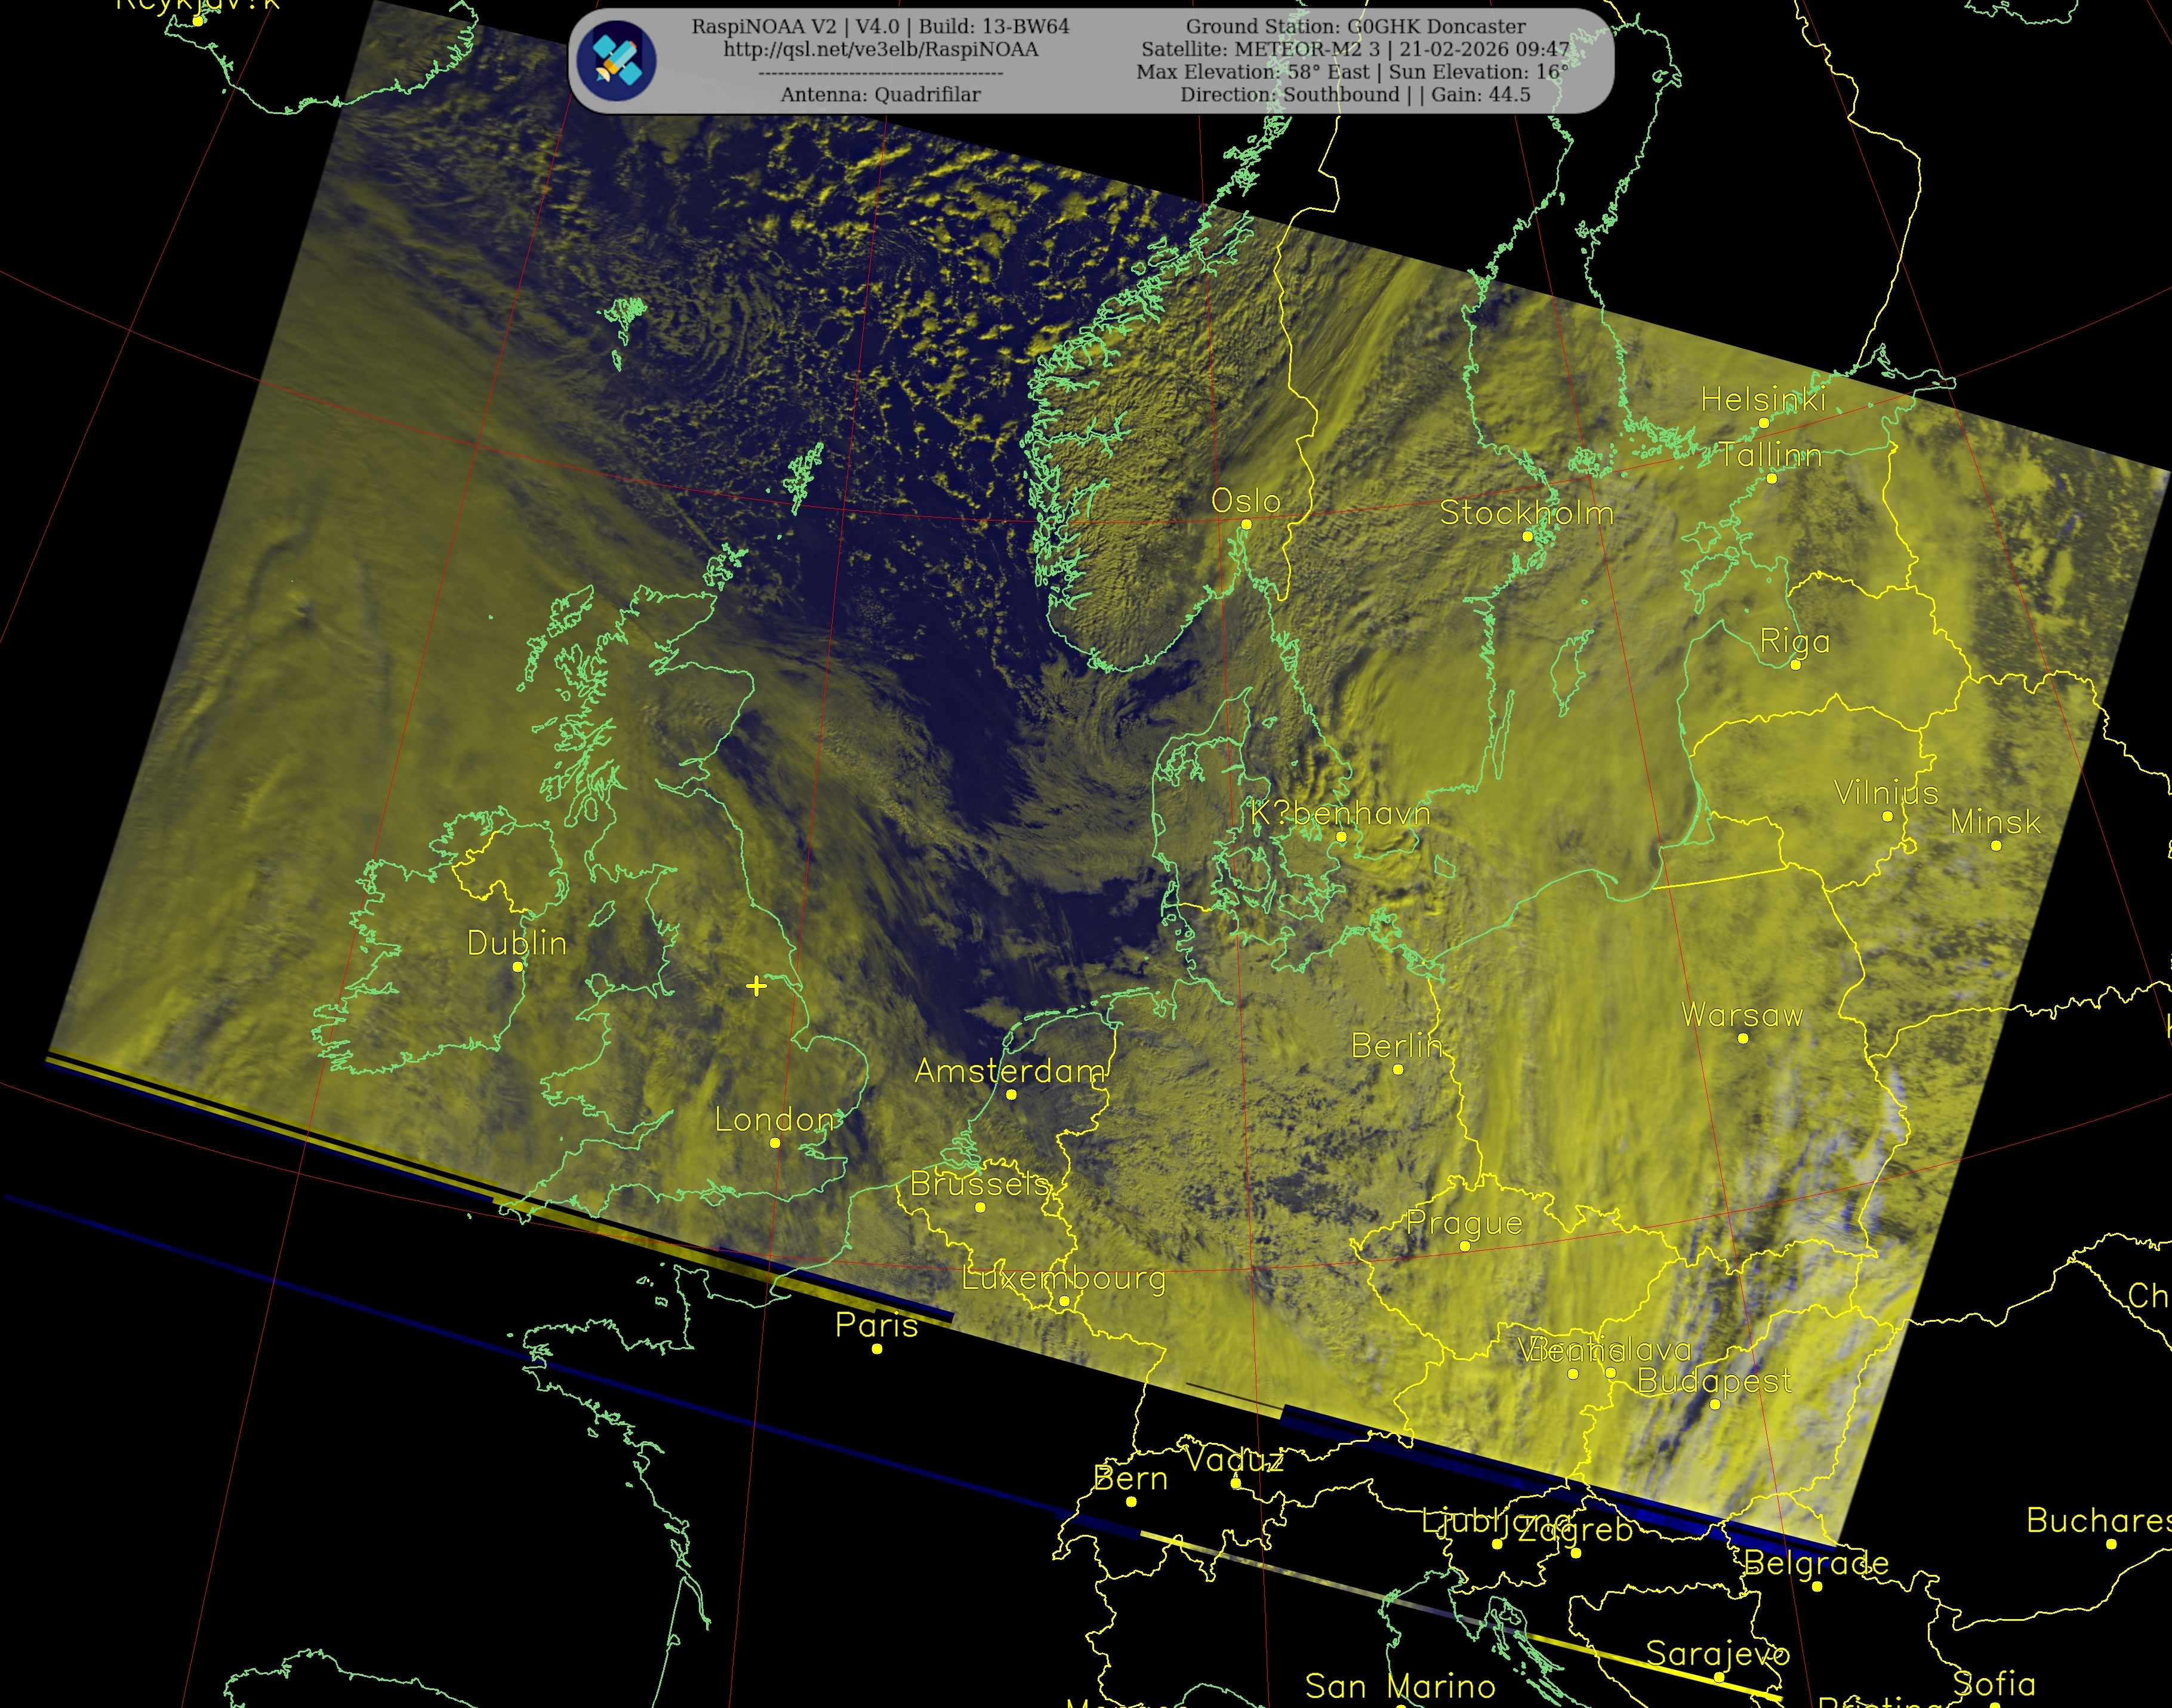Click the London city dot marker

775,1143
